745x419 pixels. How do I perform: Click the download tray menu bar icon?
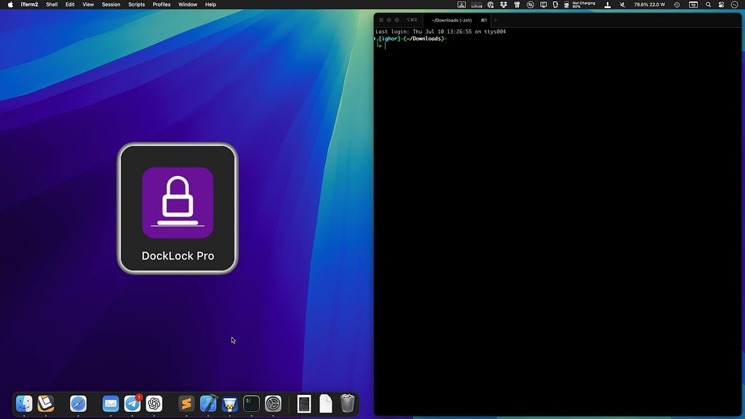click(x=461, y=5)
